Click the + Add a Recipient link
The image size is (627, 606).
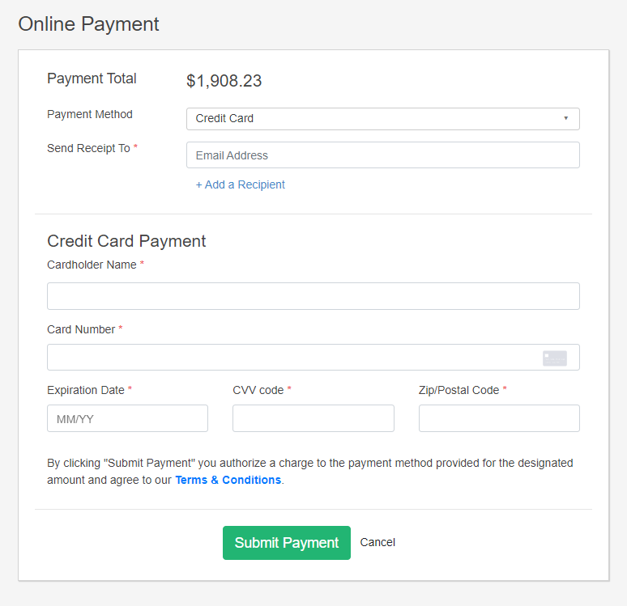[241, 184]
